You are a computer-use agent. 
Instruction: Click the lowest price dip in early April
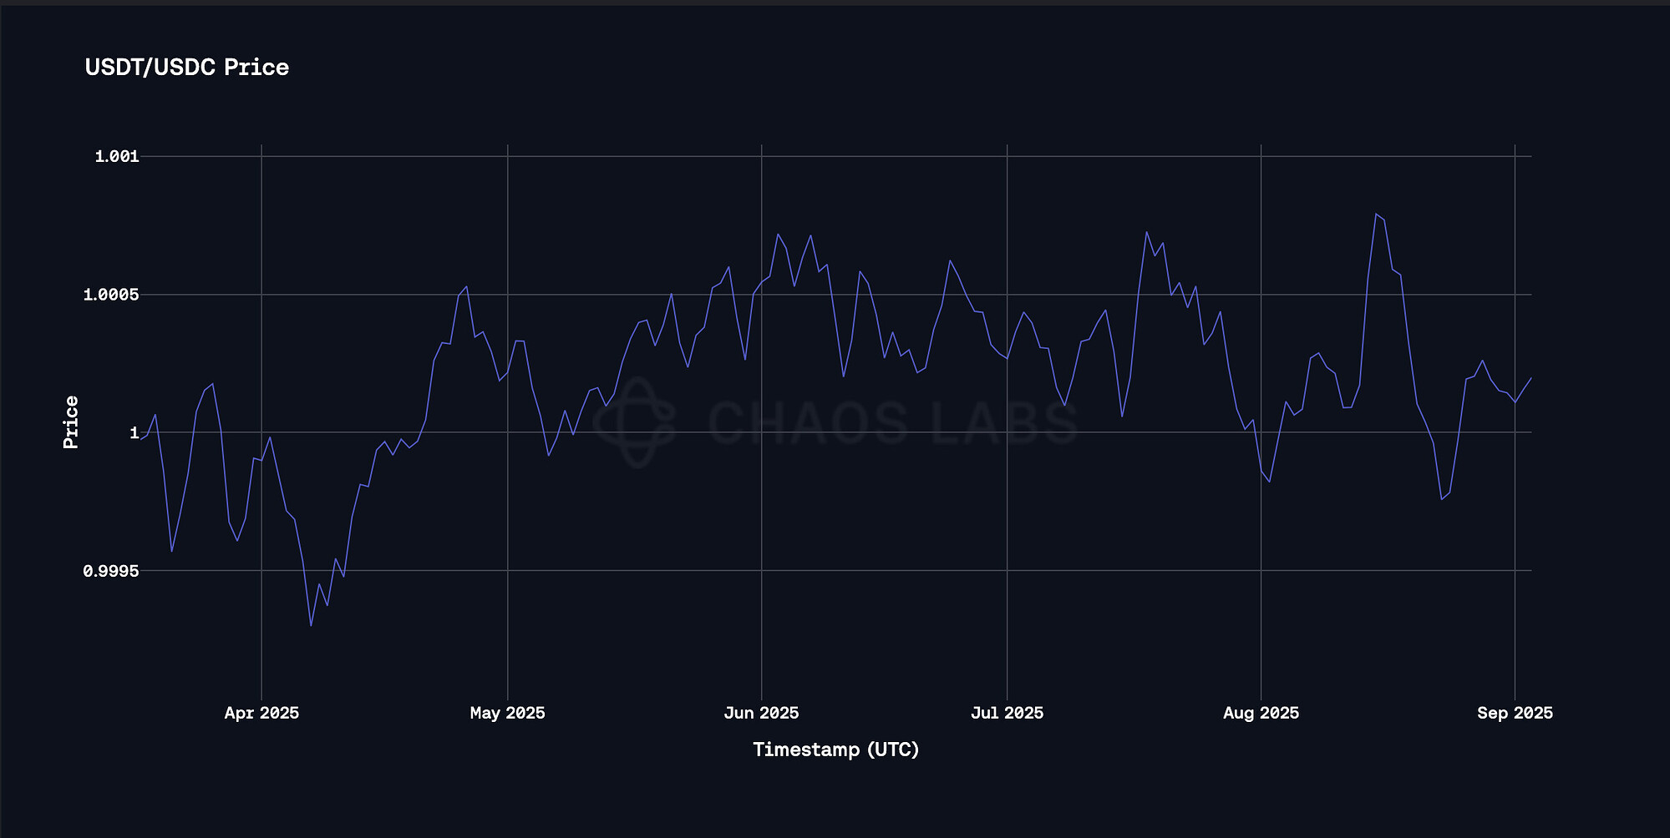point(311,626)
